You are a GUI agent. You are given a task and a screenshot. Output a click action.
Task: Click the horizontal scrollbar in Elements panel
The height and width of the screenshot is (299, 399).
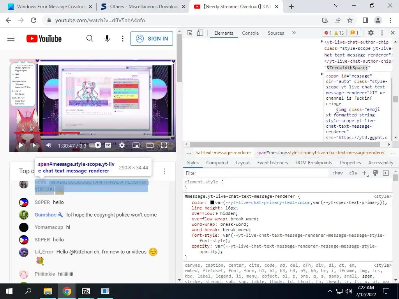pos(284,144)
